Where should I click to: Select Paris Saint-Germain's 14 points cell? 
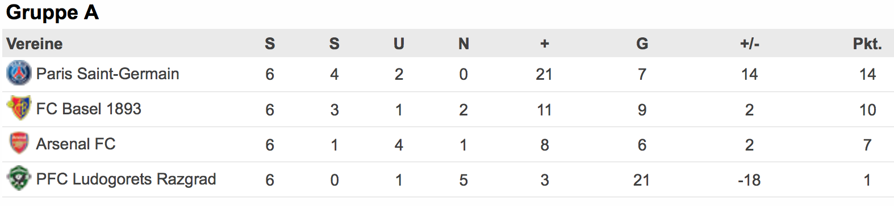tap(867, 74)
